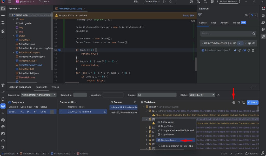
Task: Expand the Outer node in project tree
Action: click(14, 36)
